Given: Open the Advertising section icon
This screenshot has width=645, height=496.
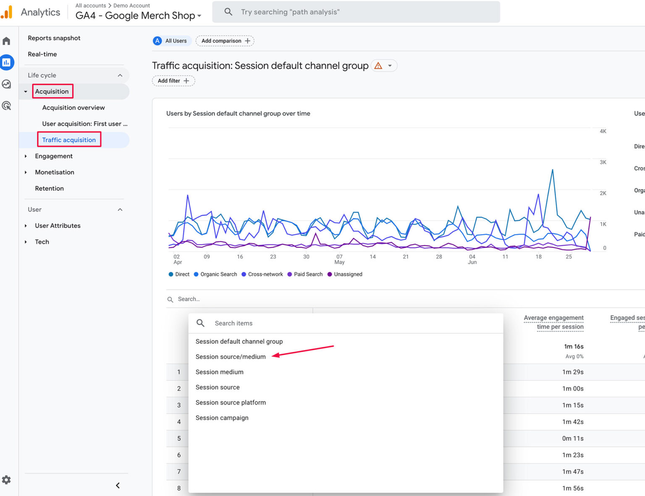Looking at the screenshot, I should coord(7,106).
